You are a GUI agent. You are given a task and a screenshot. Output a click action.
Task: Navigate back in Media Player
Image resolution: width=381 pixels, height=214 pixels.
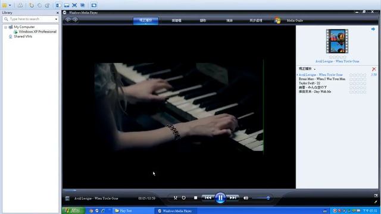[68, 20]
